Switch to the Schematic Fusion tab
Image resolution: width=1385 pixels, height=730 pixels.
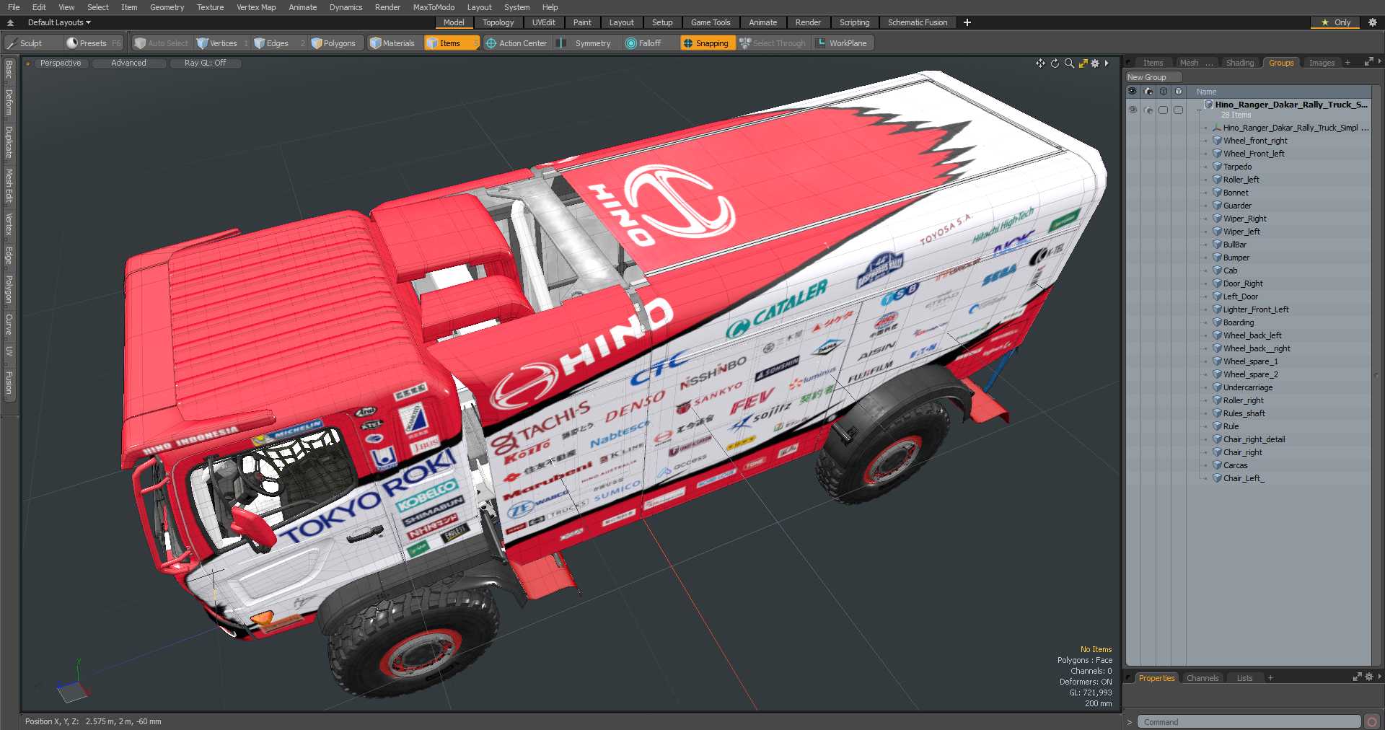[918, 22]
